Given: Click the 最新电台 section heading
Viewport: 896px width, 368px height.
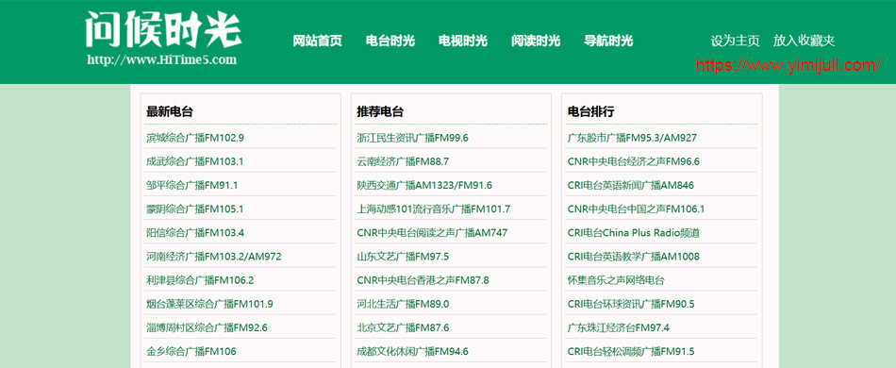Looking at the screenshot, I should coord(170,111).
